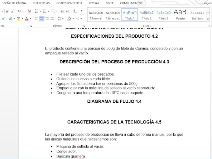Open highlight color dropdown arrow

[x=22, y=19]
